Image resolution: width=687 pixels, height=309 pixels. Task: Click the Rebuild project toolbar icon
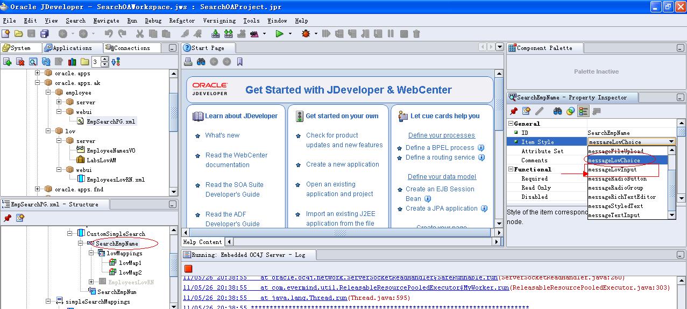[228, 33]
